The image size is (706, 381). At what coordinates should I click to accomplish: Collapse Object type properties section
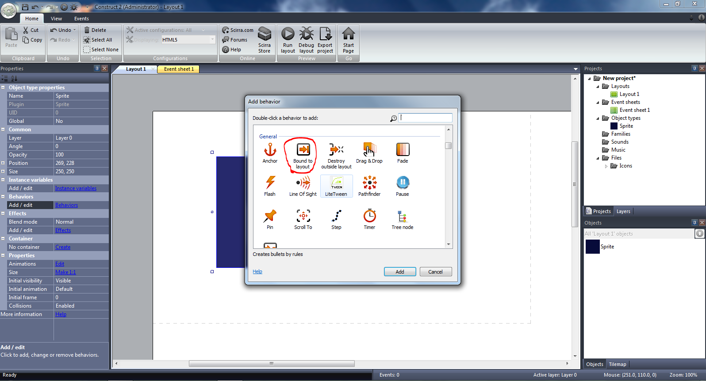tap(3, 88)
